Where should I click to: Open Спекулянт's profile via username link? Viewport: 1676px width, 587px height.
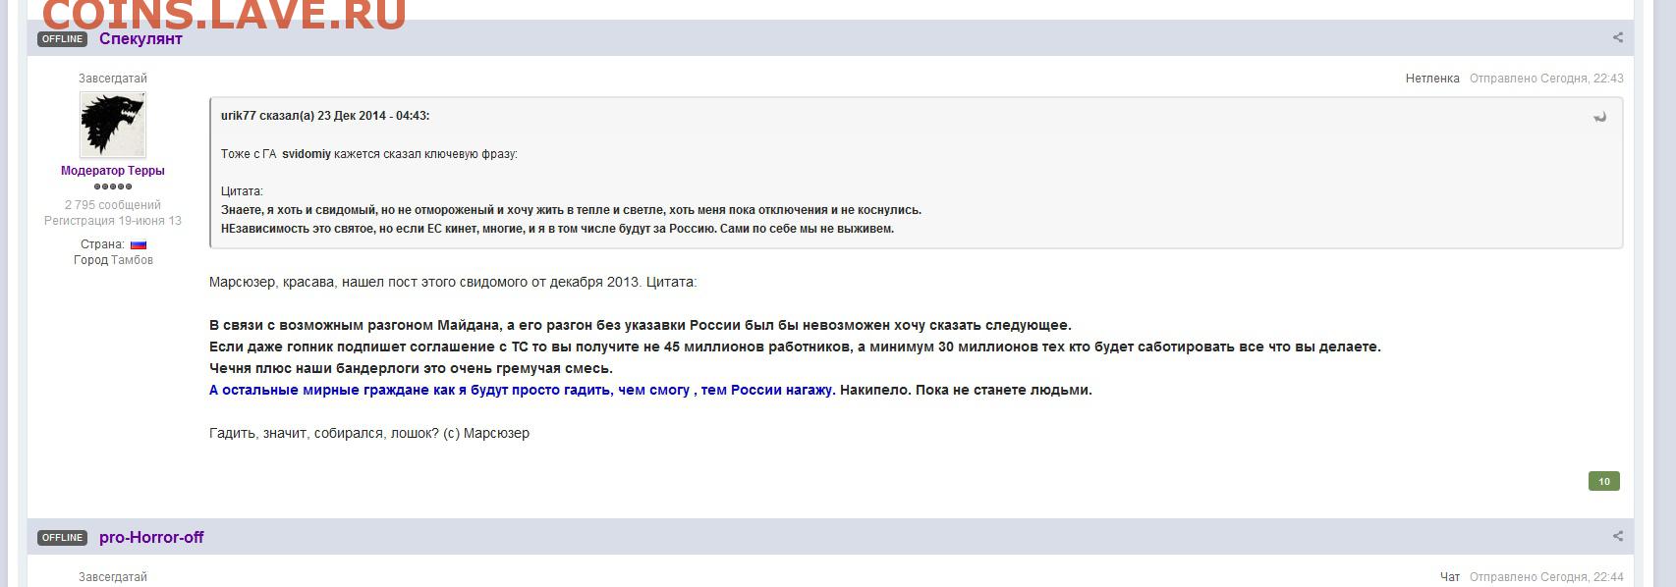(x=140, y=39)
